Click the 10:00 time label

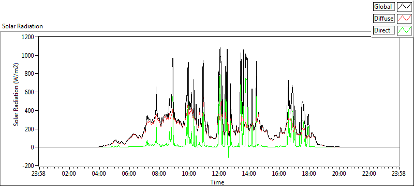coord(189,174)
